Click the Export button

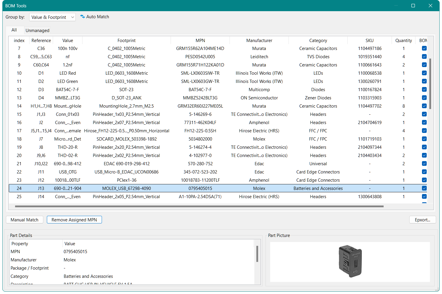pos(422,220)
